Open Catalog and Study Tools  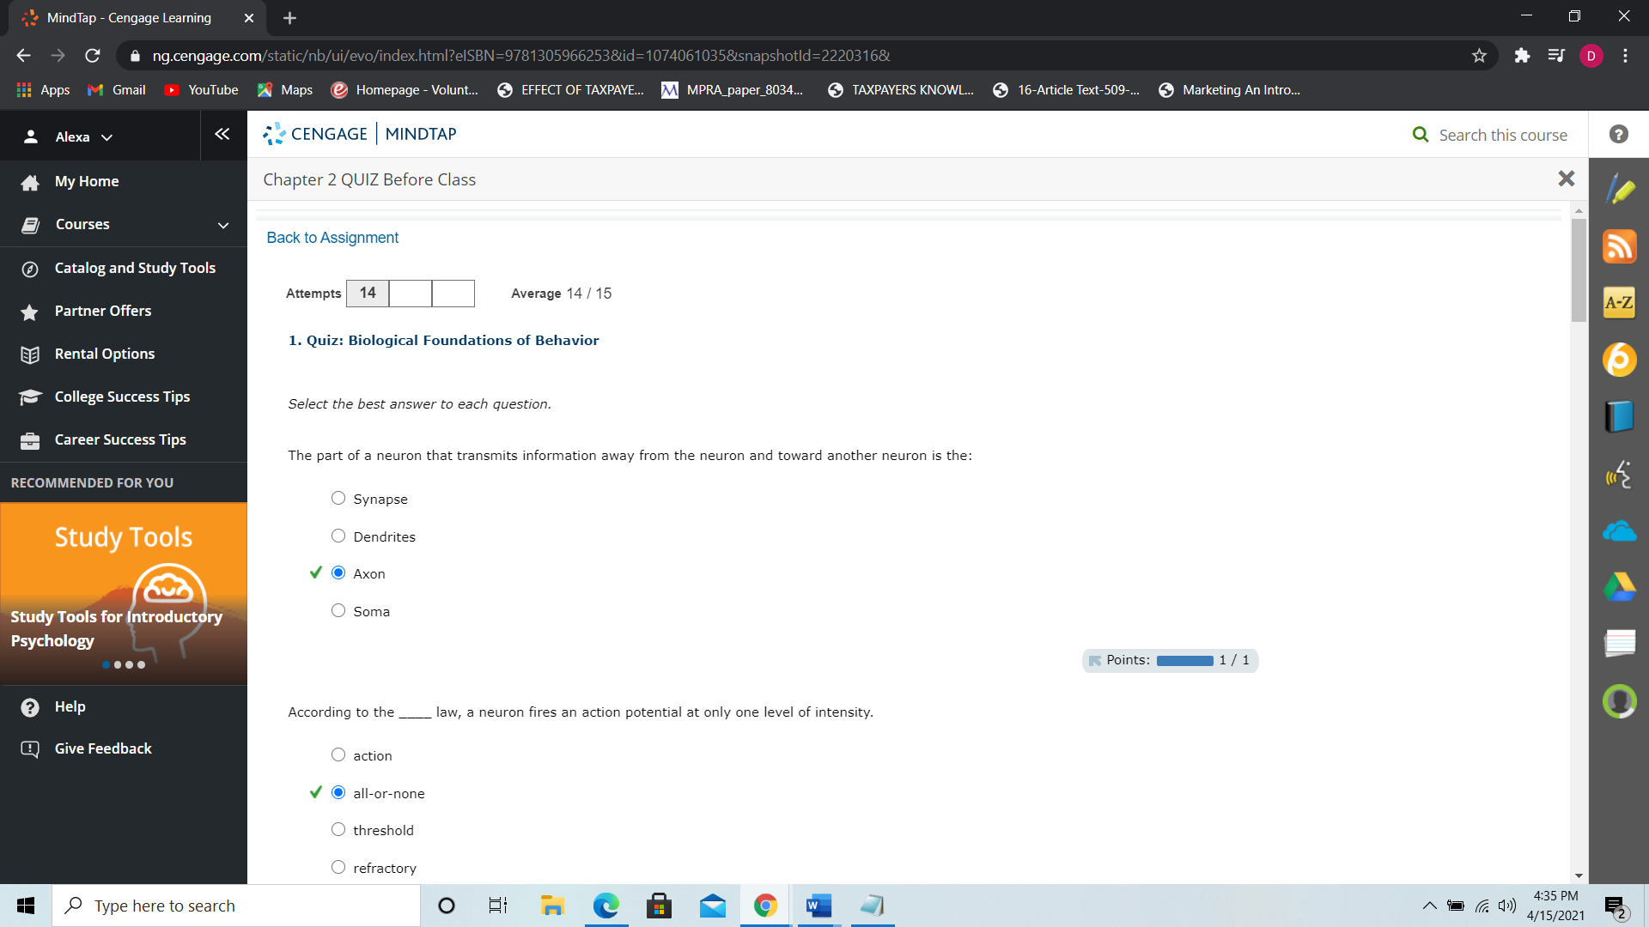click(x=135, y=268)
